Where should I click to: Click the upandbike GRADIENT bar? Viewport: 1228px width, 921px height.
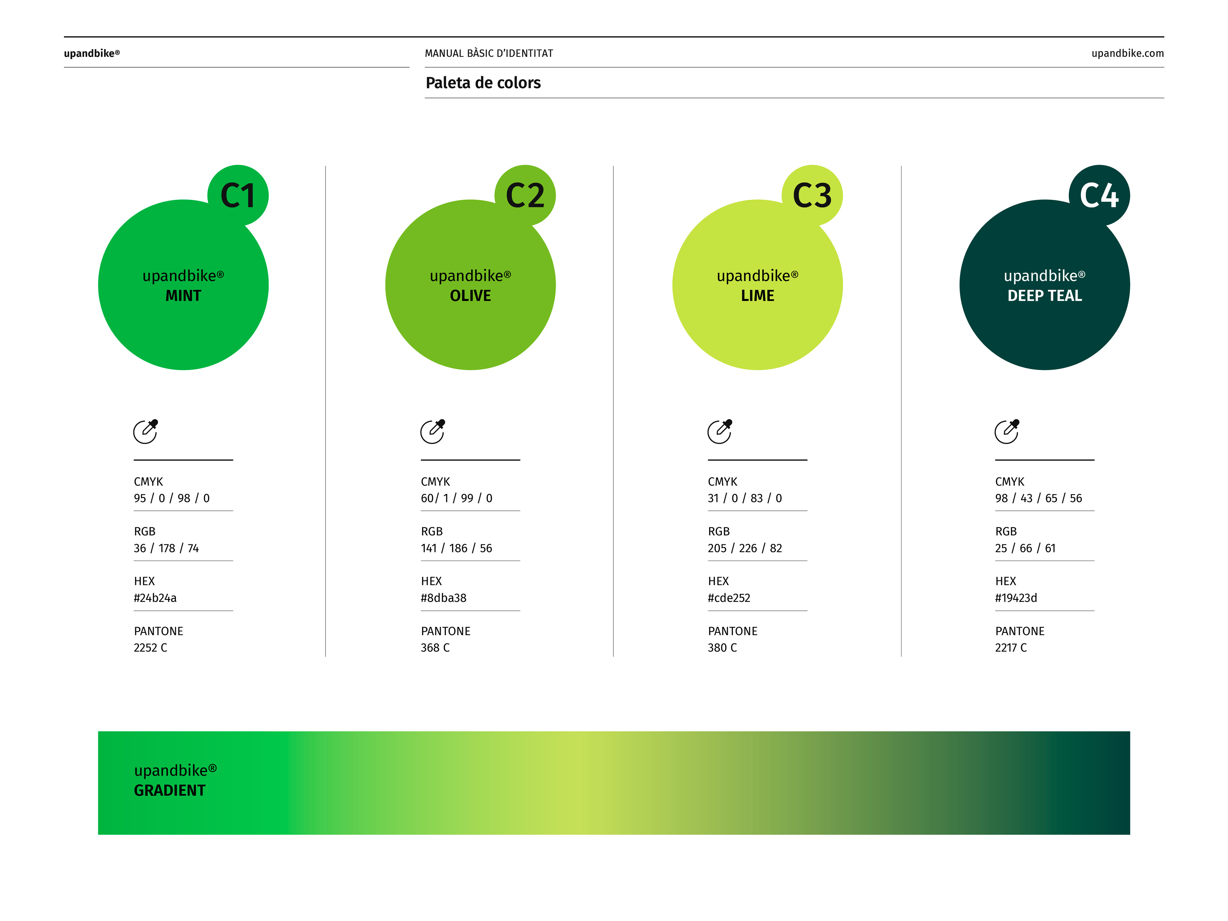(x=614, y=783)
